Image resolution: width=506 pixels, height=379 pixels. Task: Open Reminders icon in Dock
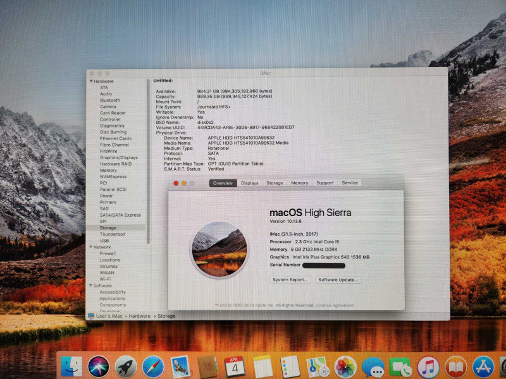290,366
